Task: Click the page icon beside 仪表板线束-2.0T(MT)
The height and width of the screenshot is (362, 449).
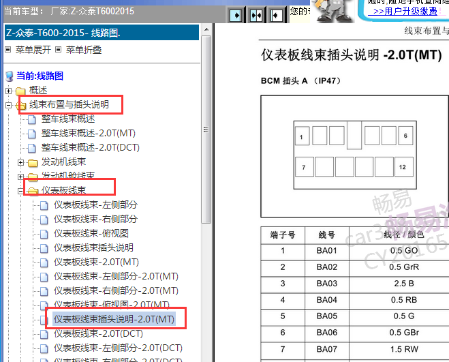Action: pyautogui.click(x=44, y=263)
